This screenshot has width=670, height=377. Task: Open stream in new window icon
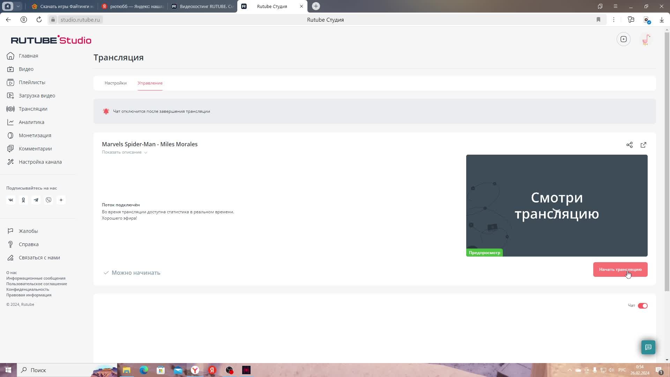643,145
